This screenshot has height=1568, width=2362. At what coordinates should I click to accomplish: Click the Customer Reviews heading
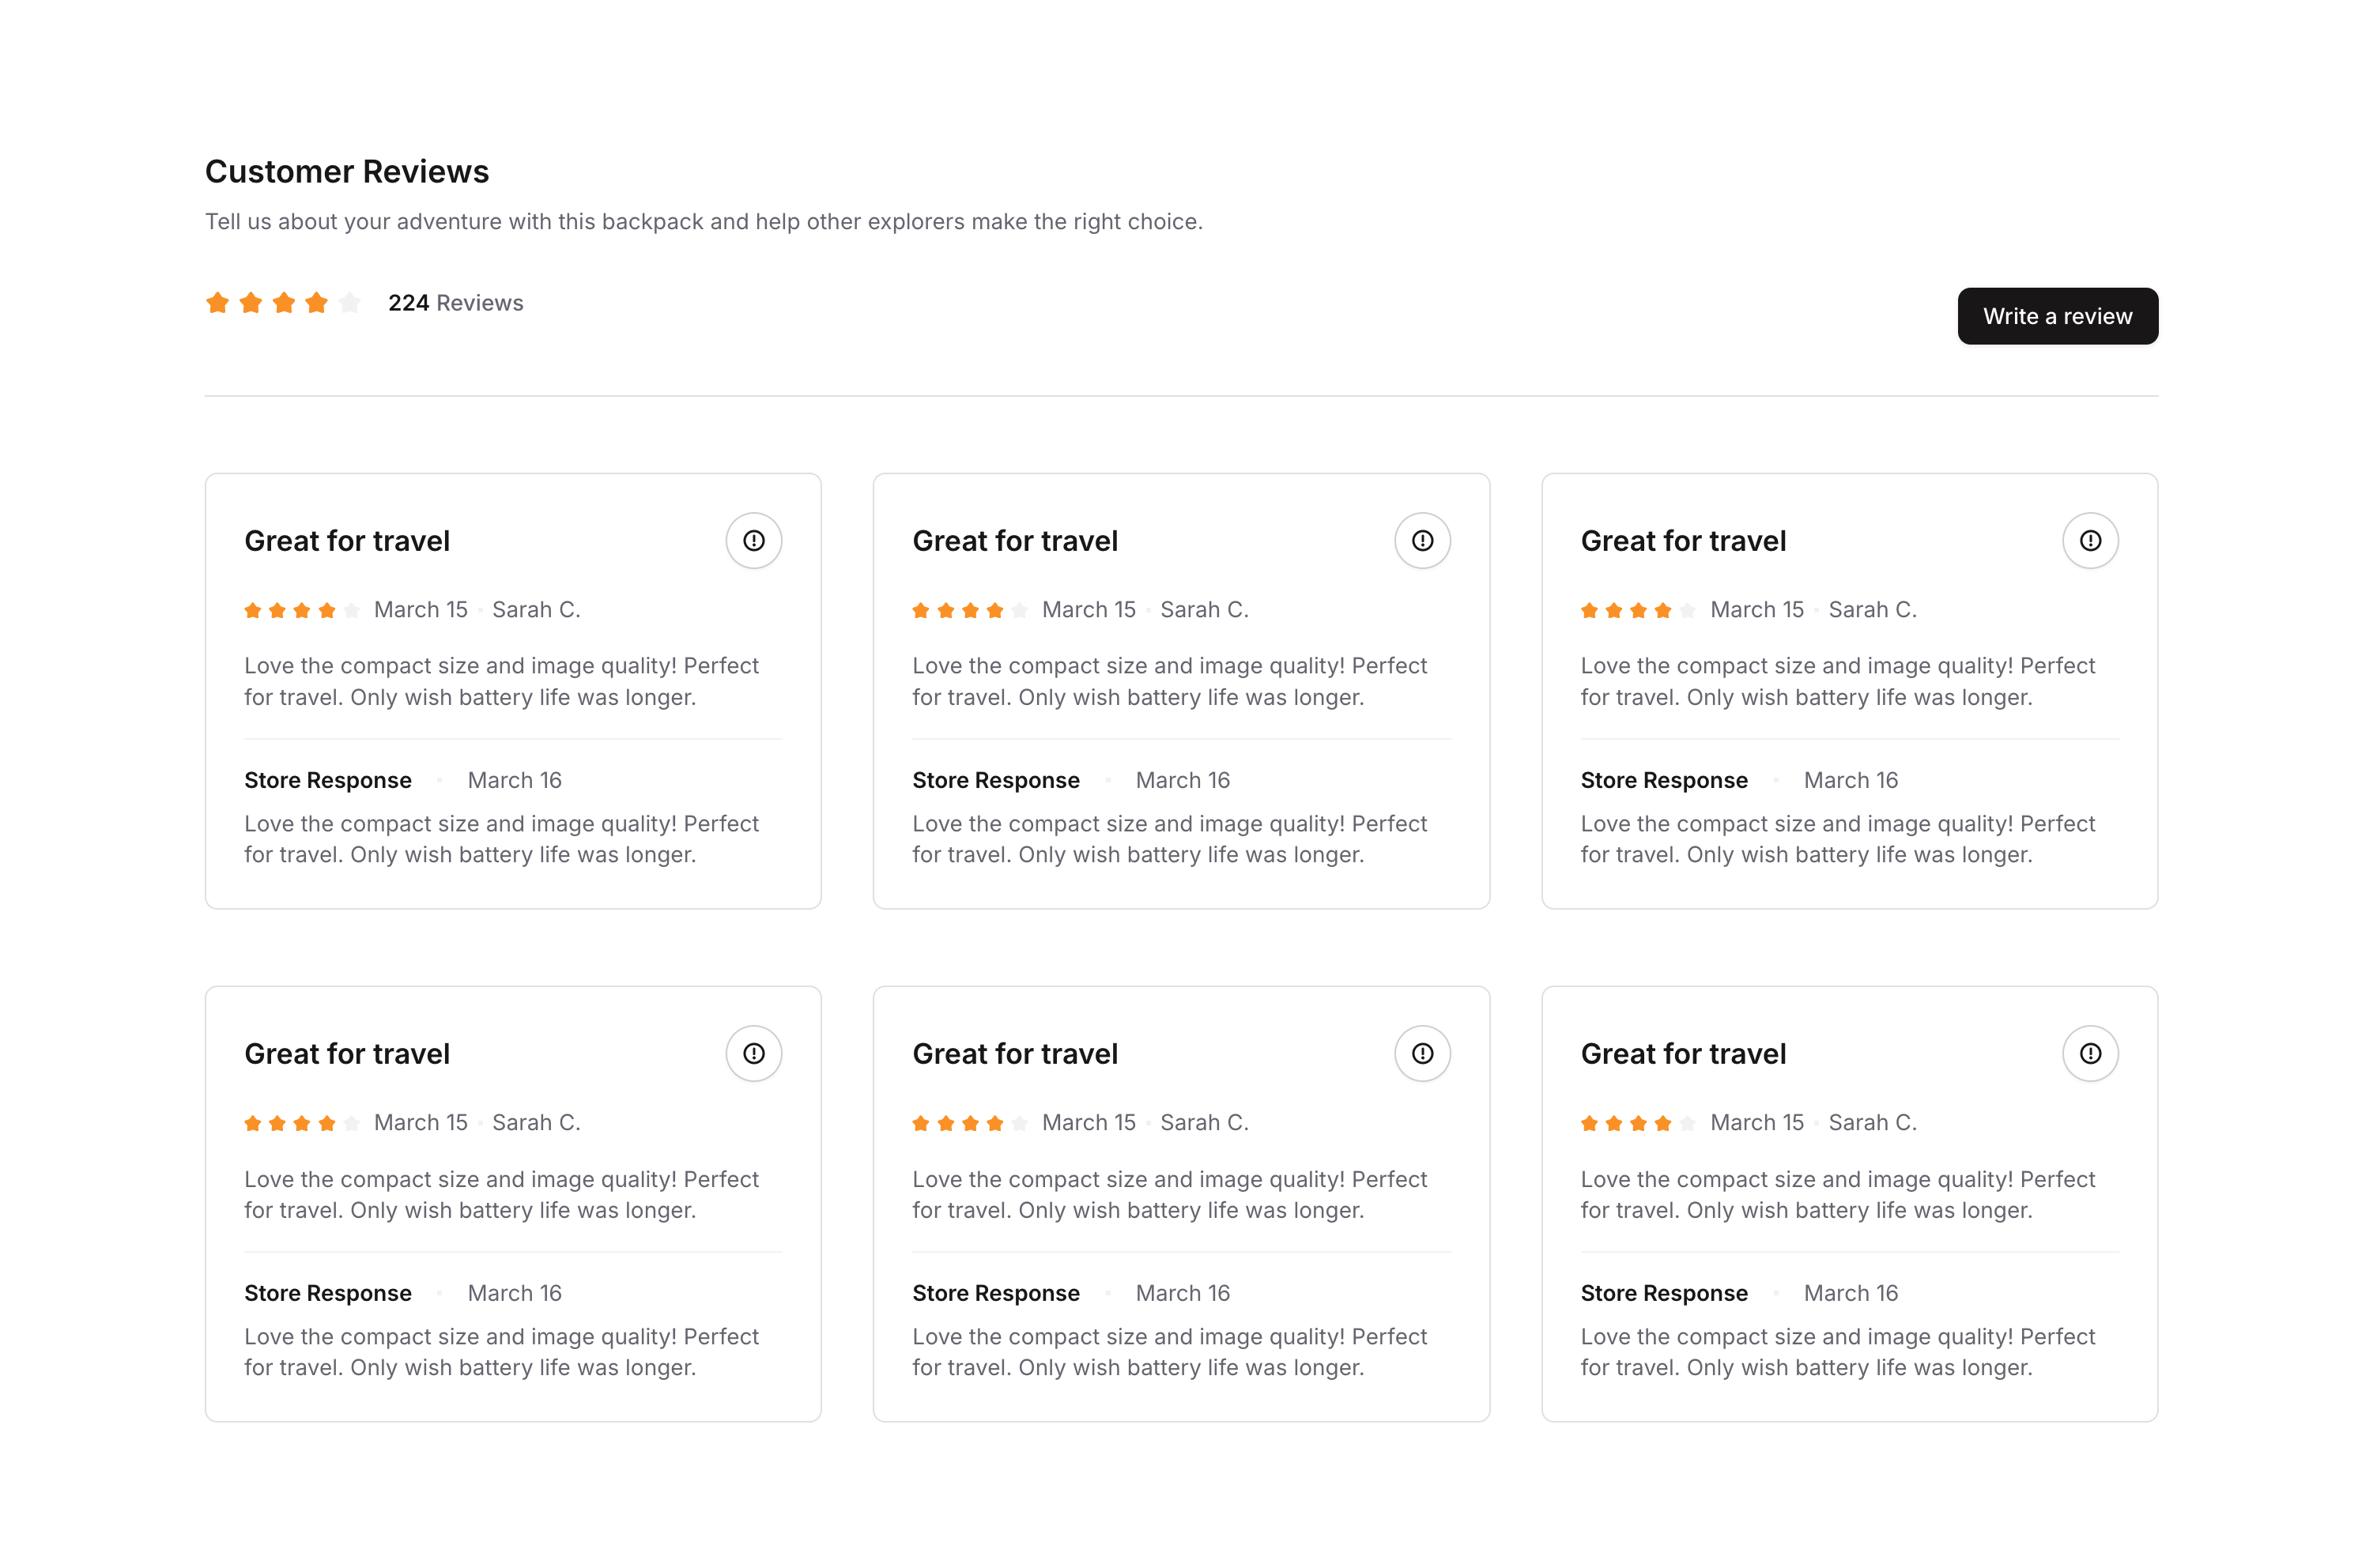coord(347,172)
